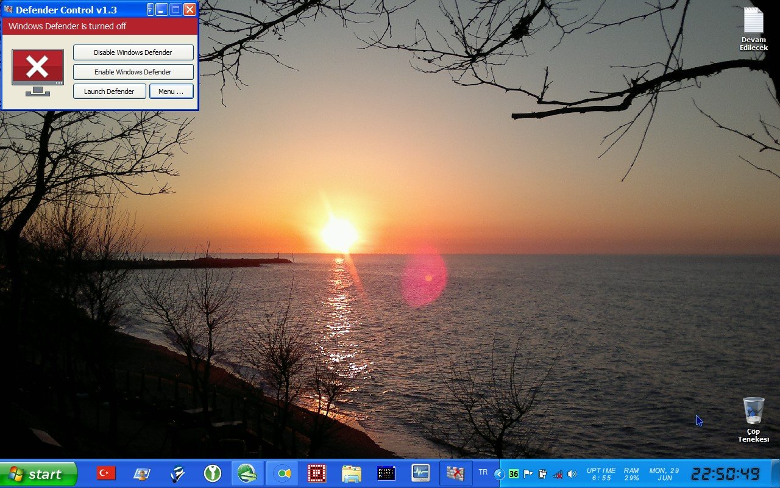The image size is (780, 488).
Task: Open the file explorer folder taskbar icon
Action: pos(352,473)
